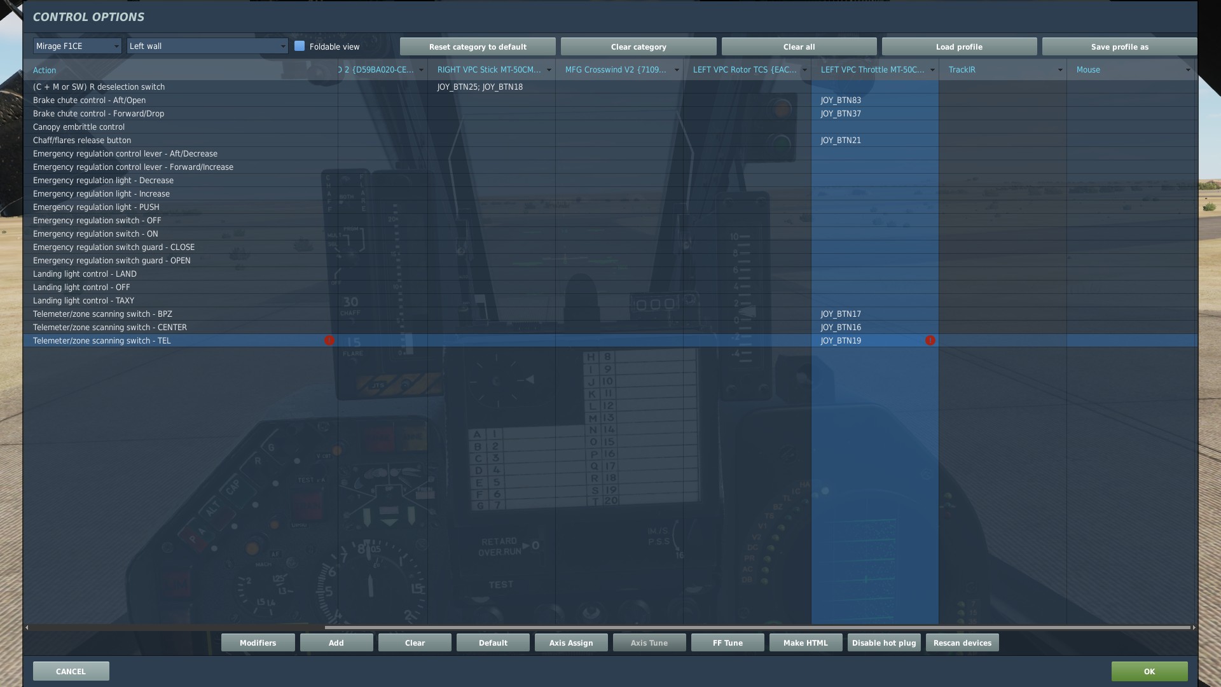Expand the MFG Crosswind V2 column menu
This screenshot has height=687, width=1221.
[677, 70]
